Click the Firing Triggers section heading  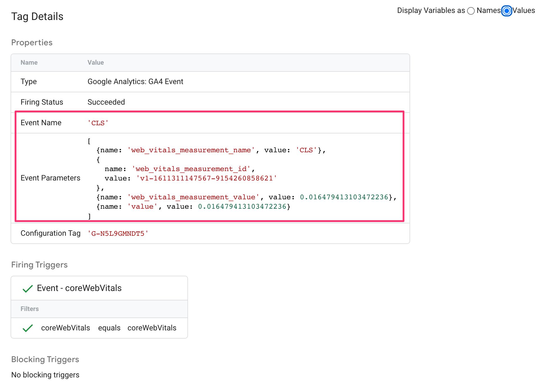point(39,265)
